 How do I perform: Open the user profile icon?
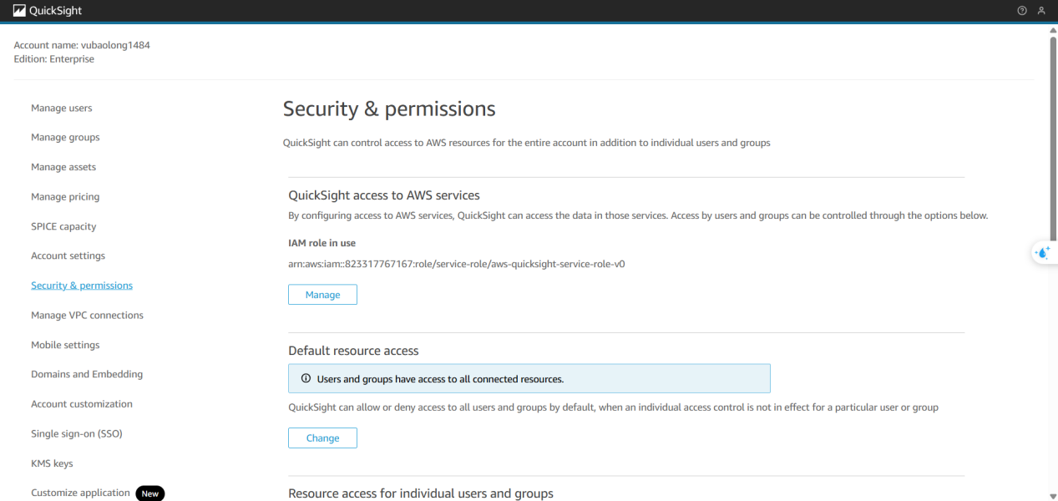[x=1041, y=11]
